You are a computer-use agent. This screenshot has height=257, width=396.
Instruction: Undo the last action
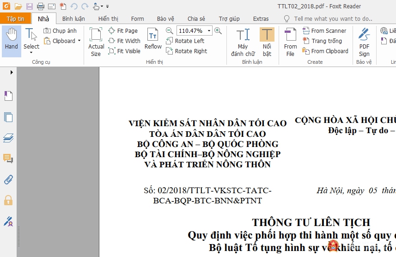tap(74, 6)
